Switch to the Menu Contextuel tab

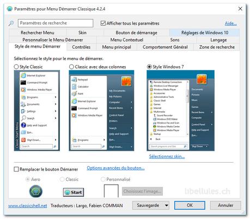pyautogui.click(x=127, y=40)
